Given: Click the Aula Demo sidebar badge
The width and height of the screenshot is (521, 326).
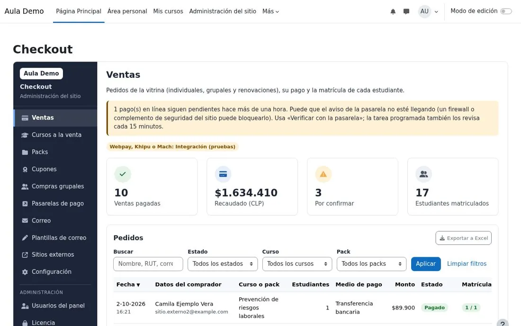Looking at the screenshot, I should pyautogui.click(x=41, y=73).
